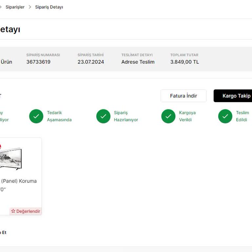Select the Teslim Edildi status text
Image resolution: width=252 pixels, height=252 pixels.
point(242,116)
